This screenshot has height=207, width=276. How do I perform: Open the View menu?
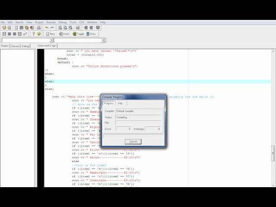click(x=29, y=22)
